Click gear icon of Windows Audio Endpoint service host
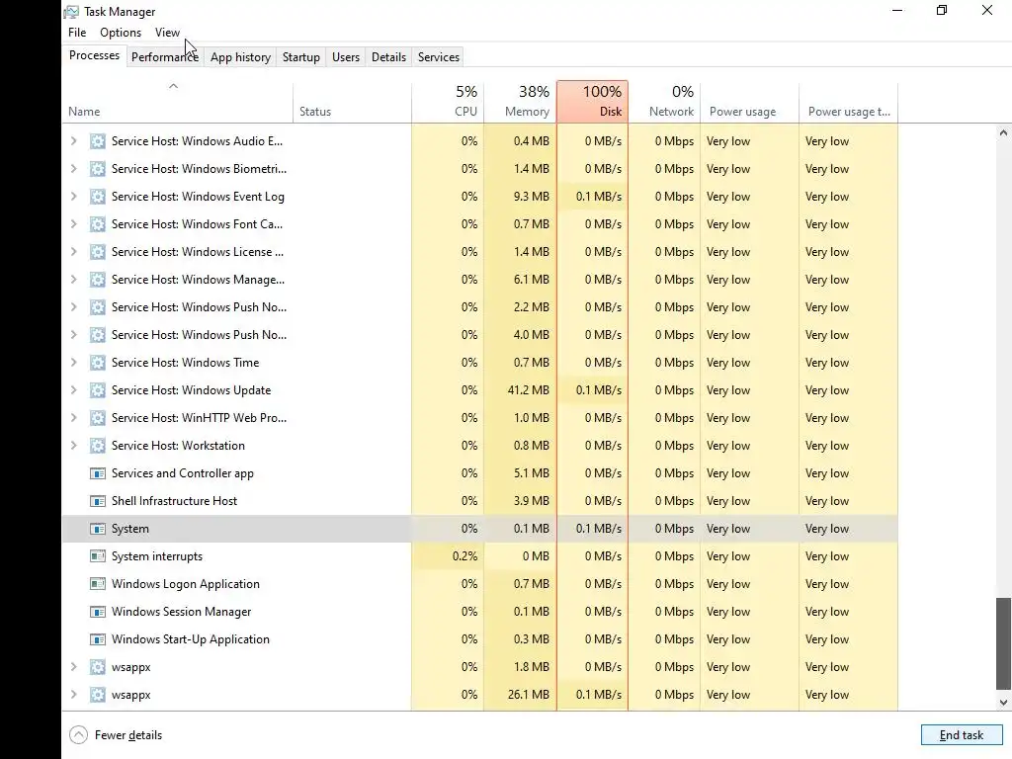This screenshot has height=759, width=1012. tap(98, 141)
